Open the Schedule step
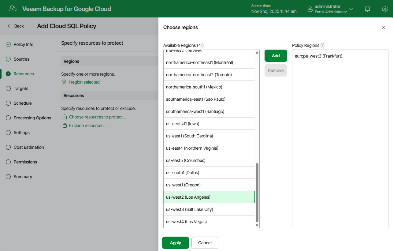The image size is (393, 251). click(23, 103)
